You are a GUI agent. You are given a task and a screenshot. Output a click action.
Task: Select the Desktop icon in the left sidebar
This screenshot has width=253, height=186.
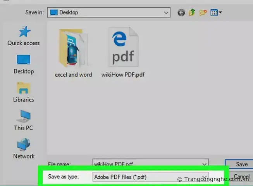click(x=24, y=64)
